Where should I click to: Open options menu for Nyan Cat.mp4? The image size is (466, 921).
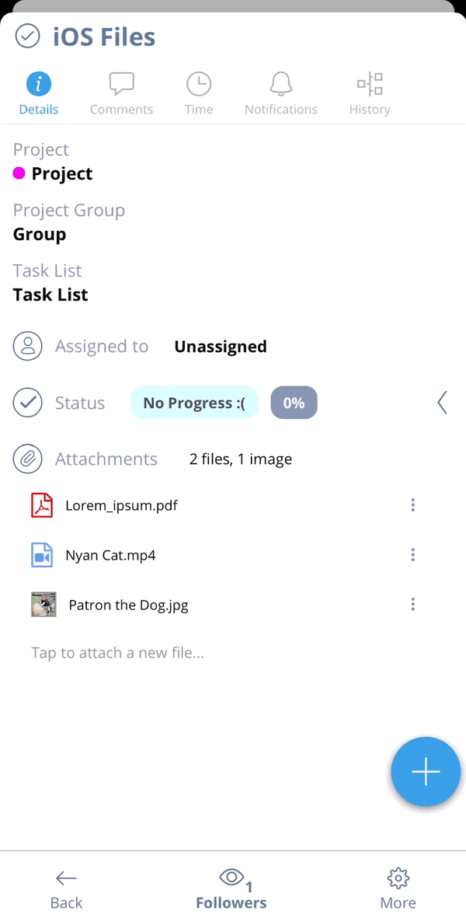tap(413, 554)
